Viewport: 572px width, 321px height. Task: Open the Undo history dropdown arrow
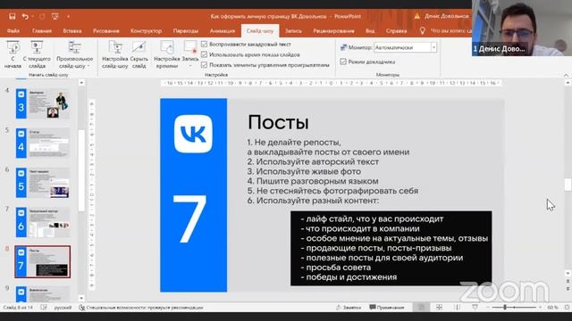[32, 16]
